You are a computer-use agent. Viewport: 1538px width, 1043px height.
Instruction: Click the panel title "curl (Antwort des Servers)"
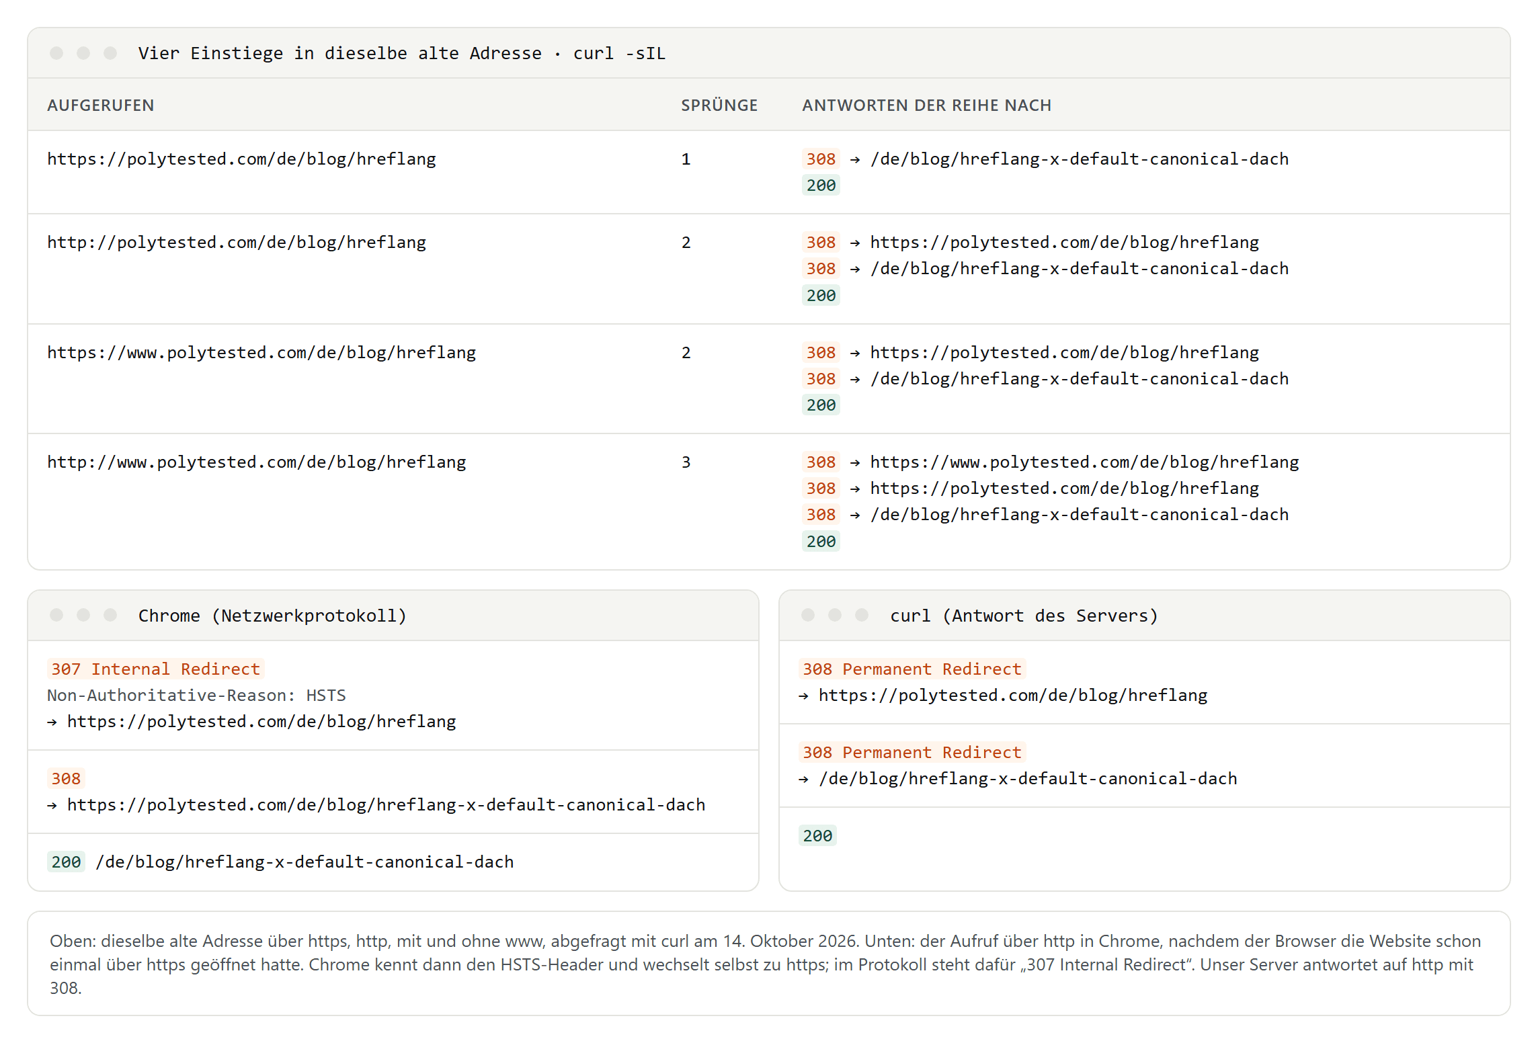coord(1024,616)
